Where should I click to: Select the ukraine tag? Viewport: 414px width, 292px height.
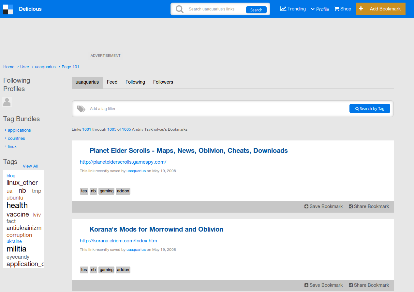pos(14,241)
